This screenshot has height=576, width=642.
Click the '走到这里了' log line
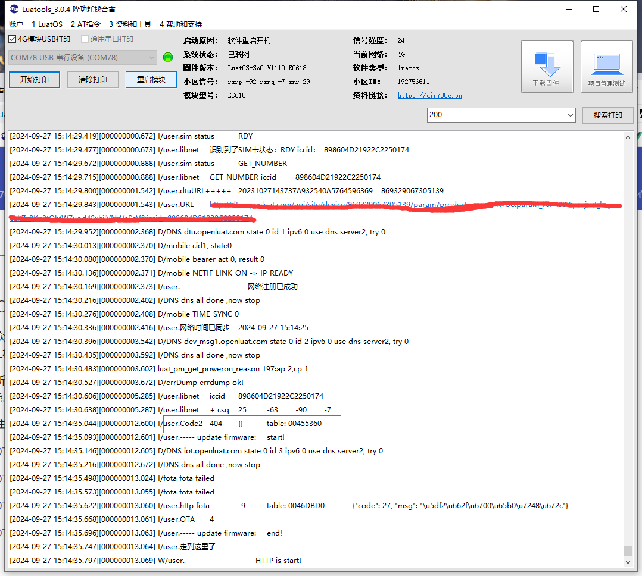pyautogui.click(x=113, y=546)
